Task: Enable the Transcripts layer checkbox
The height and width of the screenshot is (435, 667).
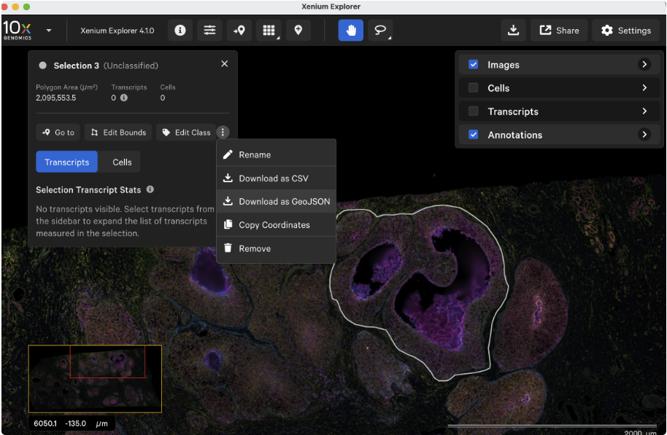Action: [473, 111]
